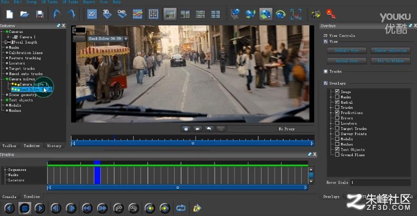Open a project with the folder icon
This screenshot has width=417, height=216.
pos(24,14)
